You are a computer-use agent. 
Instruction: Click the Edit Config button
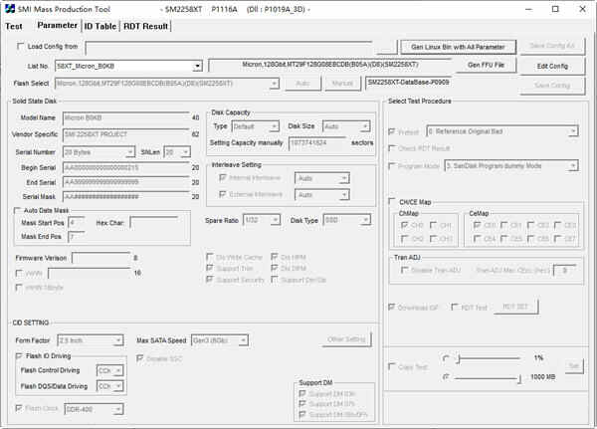(x=551, y=66)
